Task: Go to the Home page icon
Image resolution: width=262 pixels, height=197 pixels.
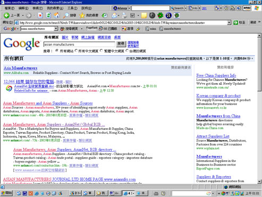Action: click(x=57, y=15)
